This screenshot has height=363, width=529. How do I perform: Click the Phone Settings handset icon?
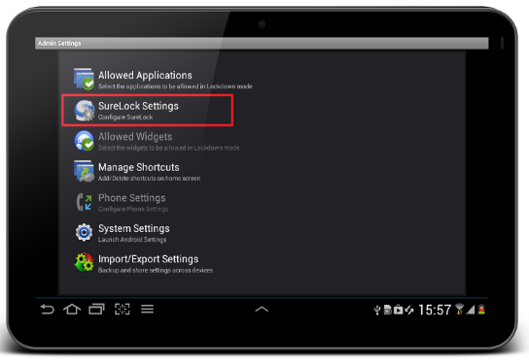point(84,202)
